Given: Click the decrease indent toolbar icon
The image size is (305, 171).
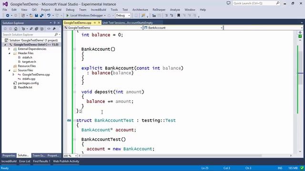Looking at the screenshot, I should point(166,15).
